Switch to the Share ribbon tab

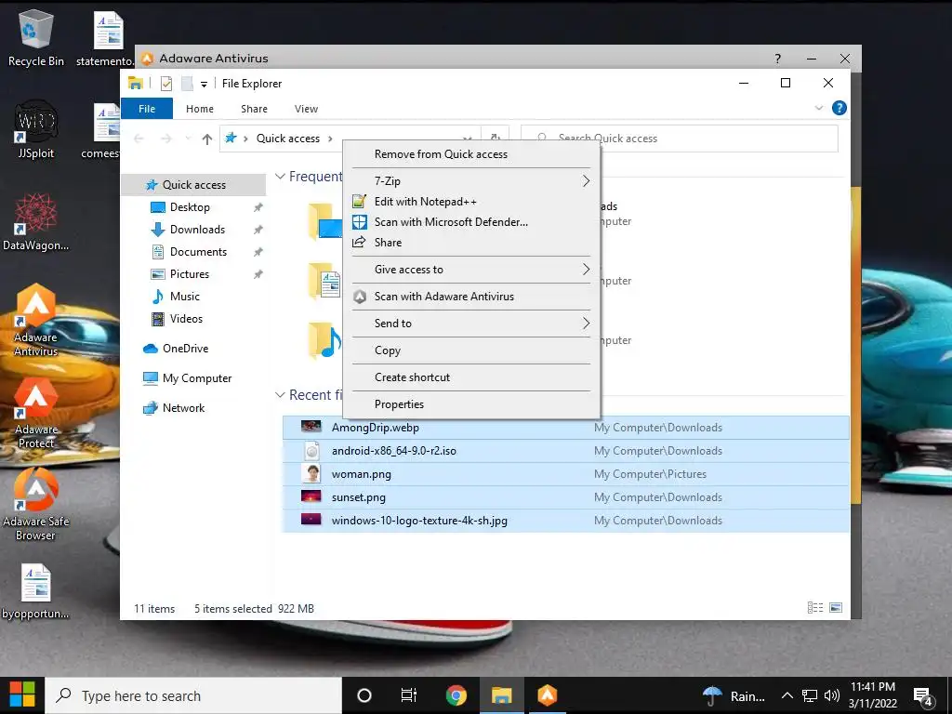(x=254, y=109)
